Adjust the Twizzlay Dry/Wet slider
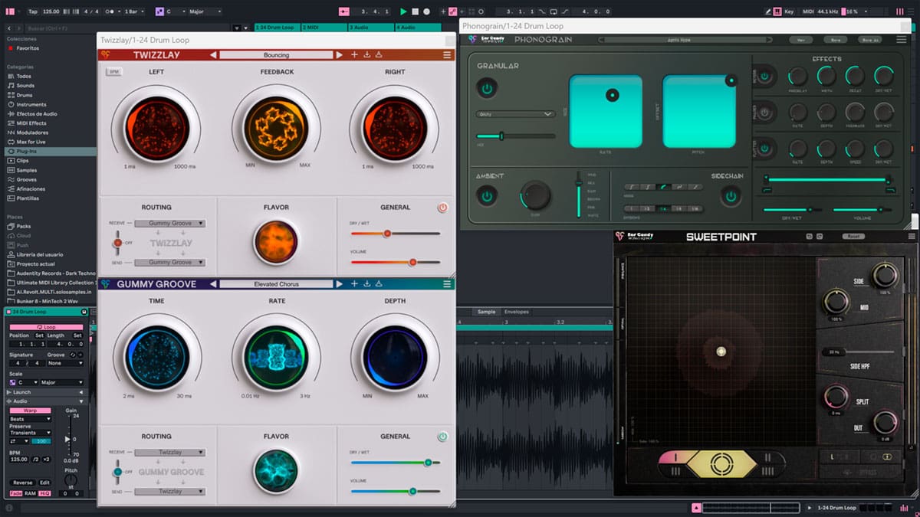The width and height of the screenshot is (920, 517). coord(396,233)
